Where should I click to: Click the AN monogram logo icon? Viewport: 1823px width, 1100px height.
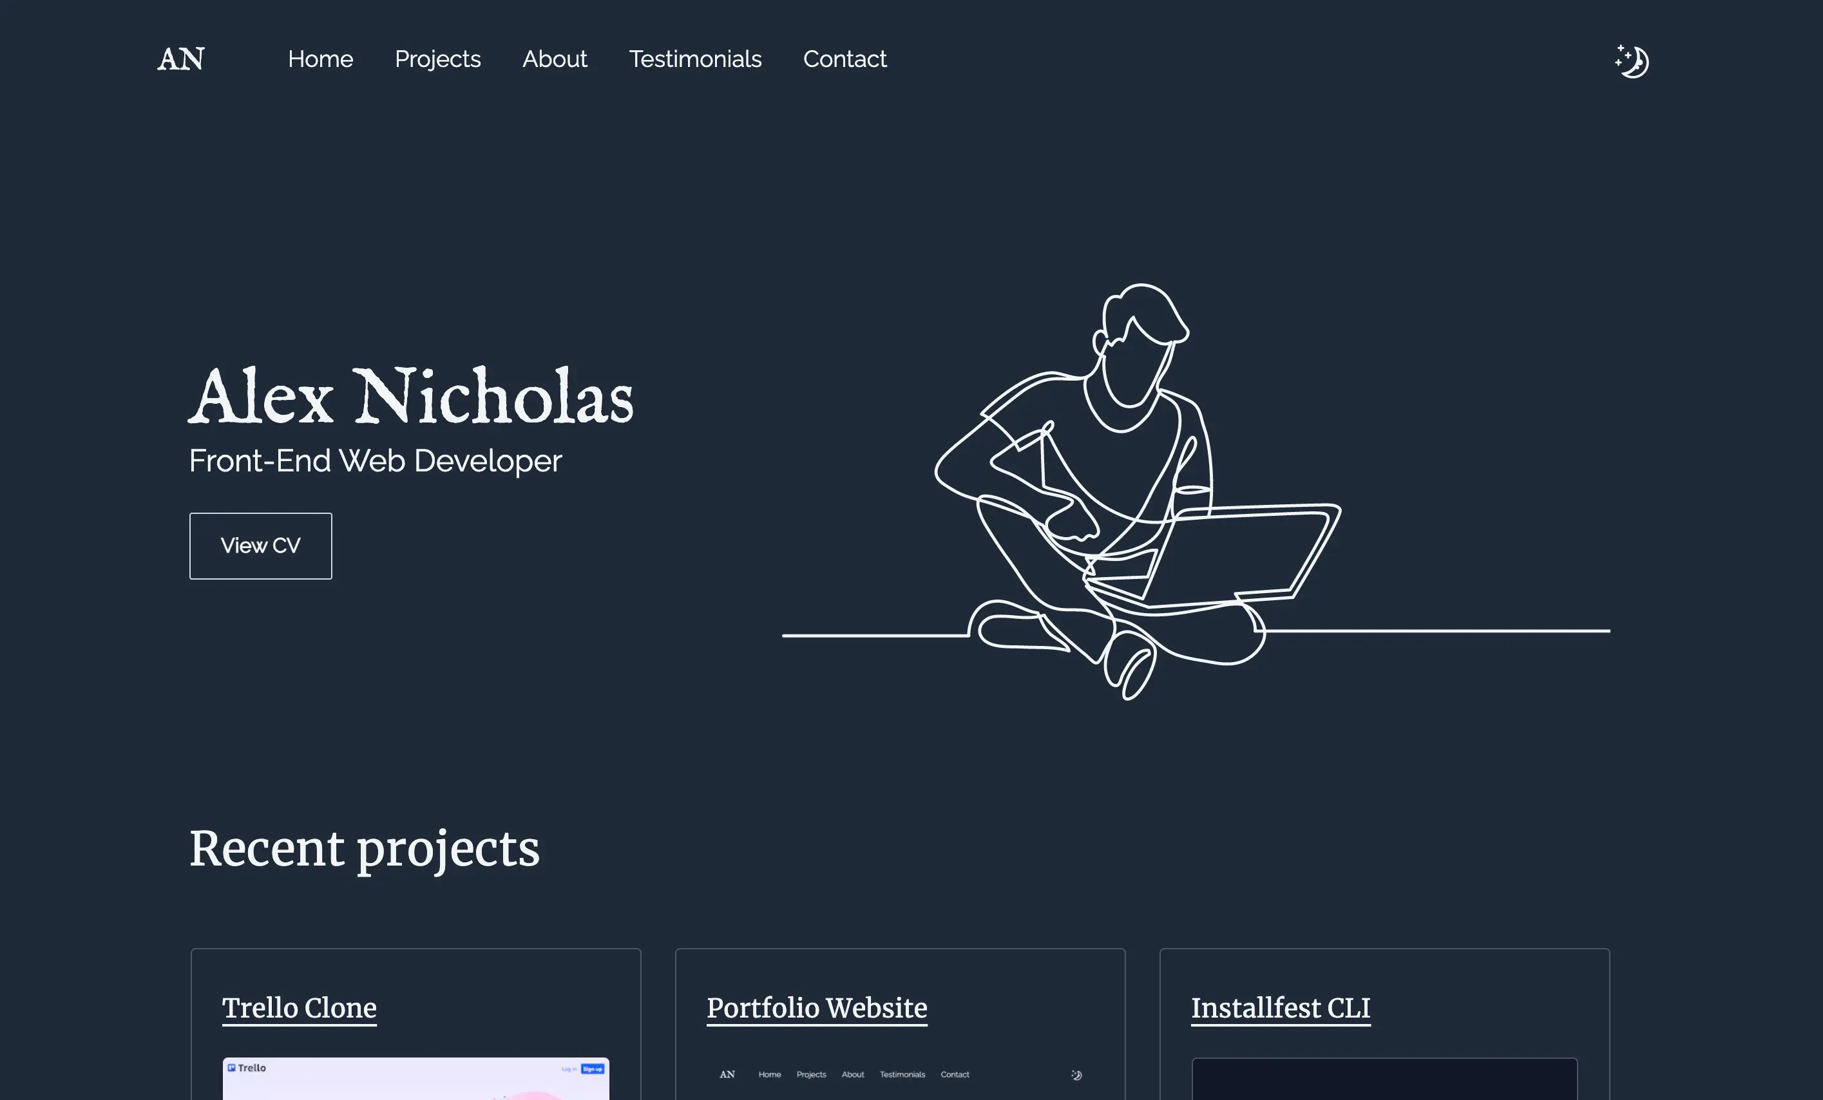(x=180, y=57)
